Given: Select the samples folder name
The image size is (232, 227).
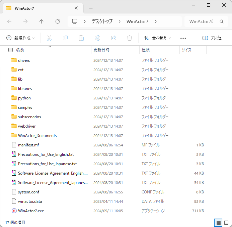Looking at the screenshot, I should 25,107.
